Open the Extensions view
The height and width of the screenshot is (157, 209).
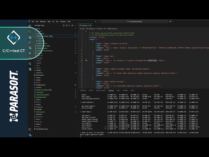30,48
